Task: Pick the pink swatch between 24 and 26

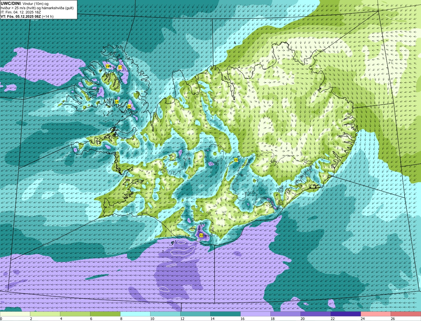Action: [376, 314]
